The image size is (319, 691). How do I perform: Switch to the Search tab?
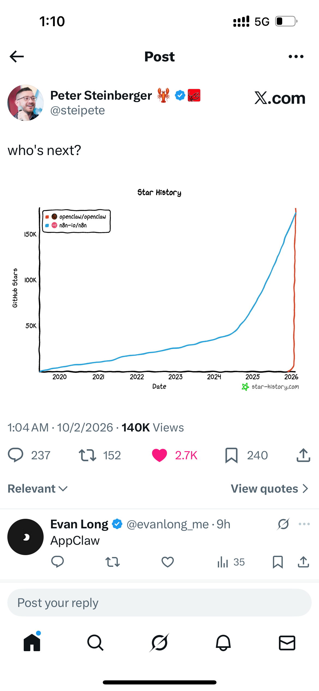pos(95,643)
